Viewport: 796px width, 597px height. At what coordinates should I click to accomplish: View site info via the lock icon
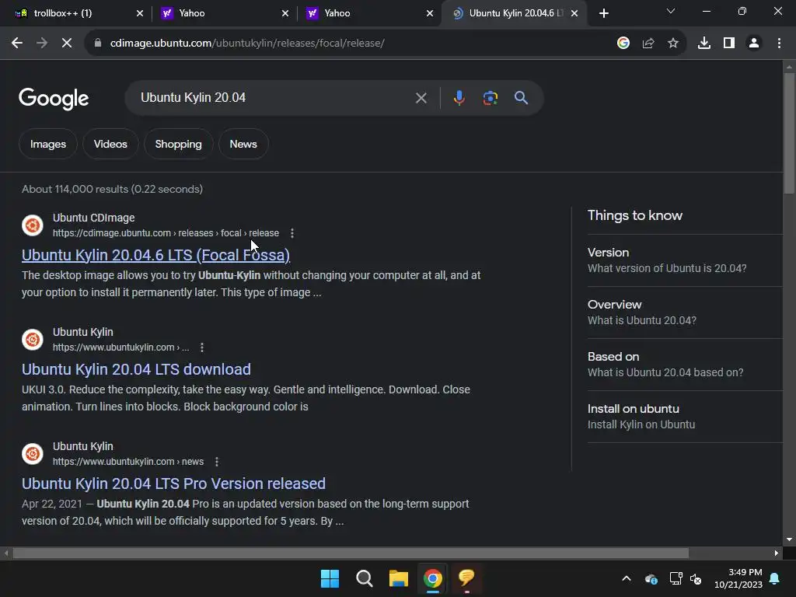(98, 44)
